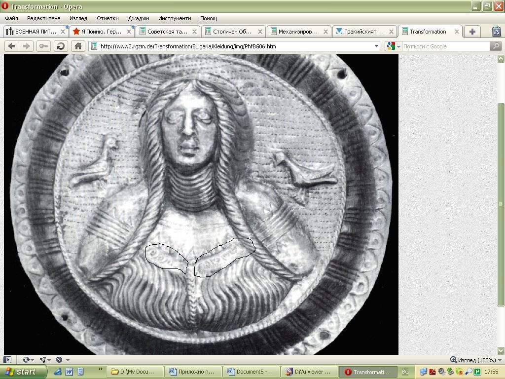Open the Редактиране menu
This screenshot has height=379, width=505.
pyautogui.click(x=44, y=18)
